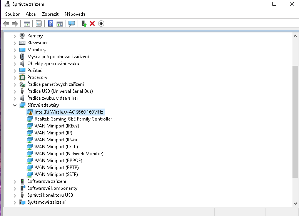Select the Počítač tree row label
Viewport: 299px width, 216px height.
[x=35, y=70]
